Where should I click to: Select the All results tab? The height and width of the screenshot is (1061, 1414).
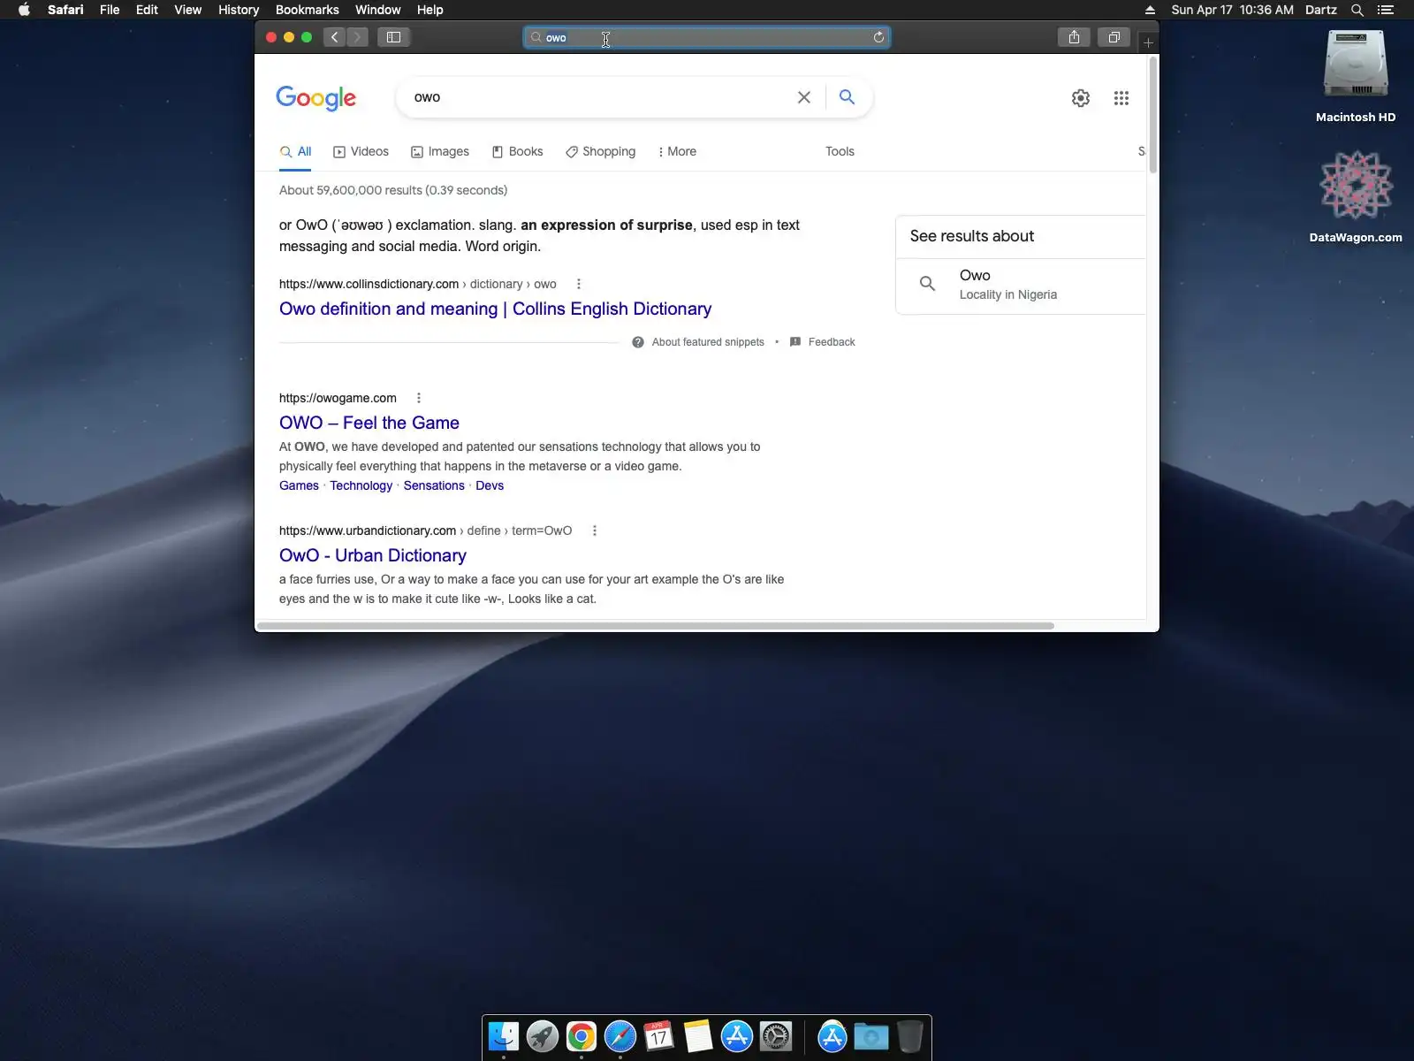tap(295, 151)
